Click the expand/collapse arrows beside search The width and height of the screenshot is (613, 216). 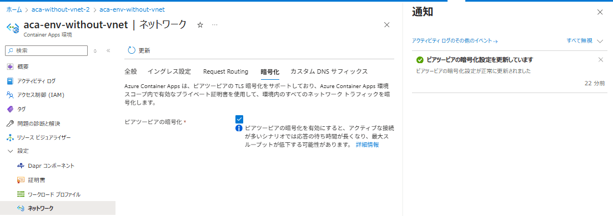click(95, 51)
